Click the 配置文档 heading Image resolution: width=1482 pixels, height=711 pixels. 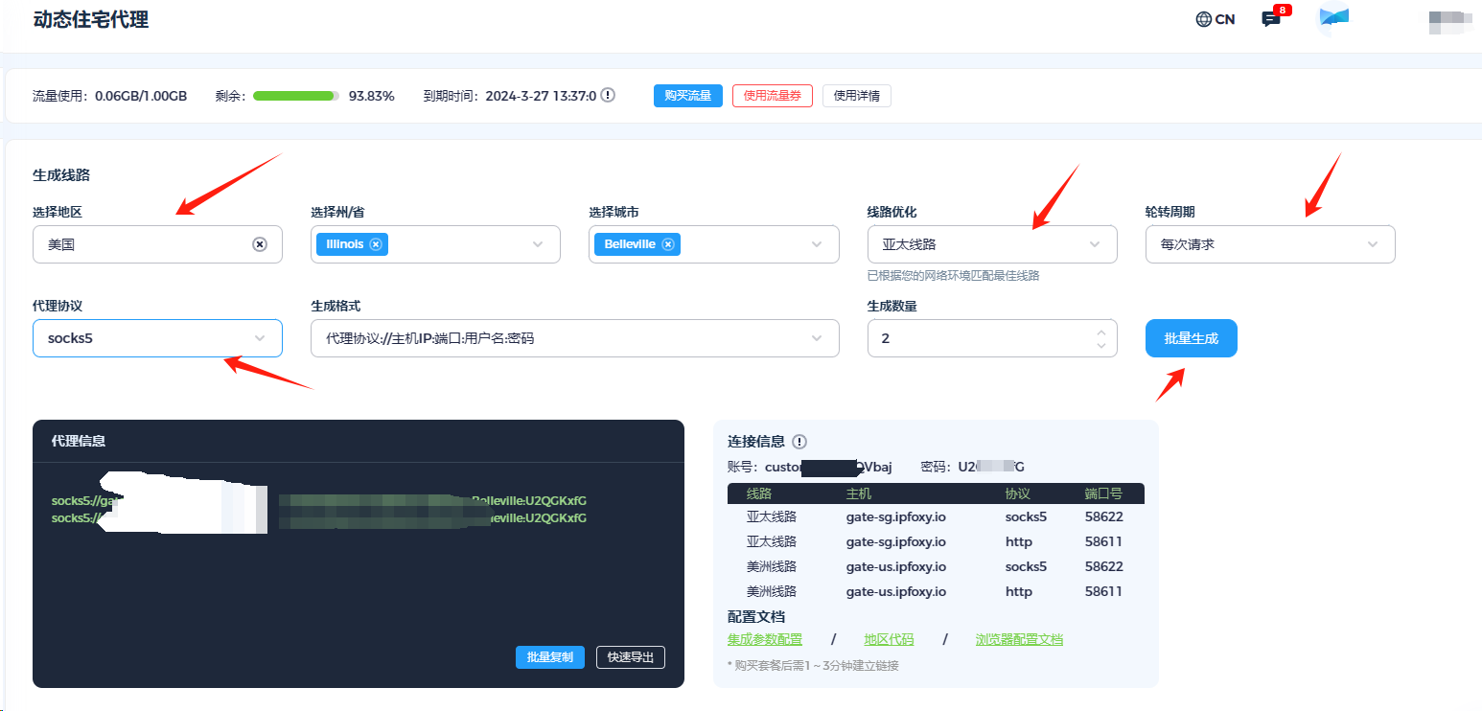click(756, 617)
